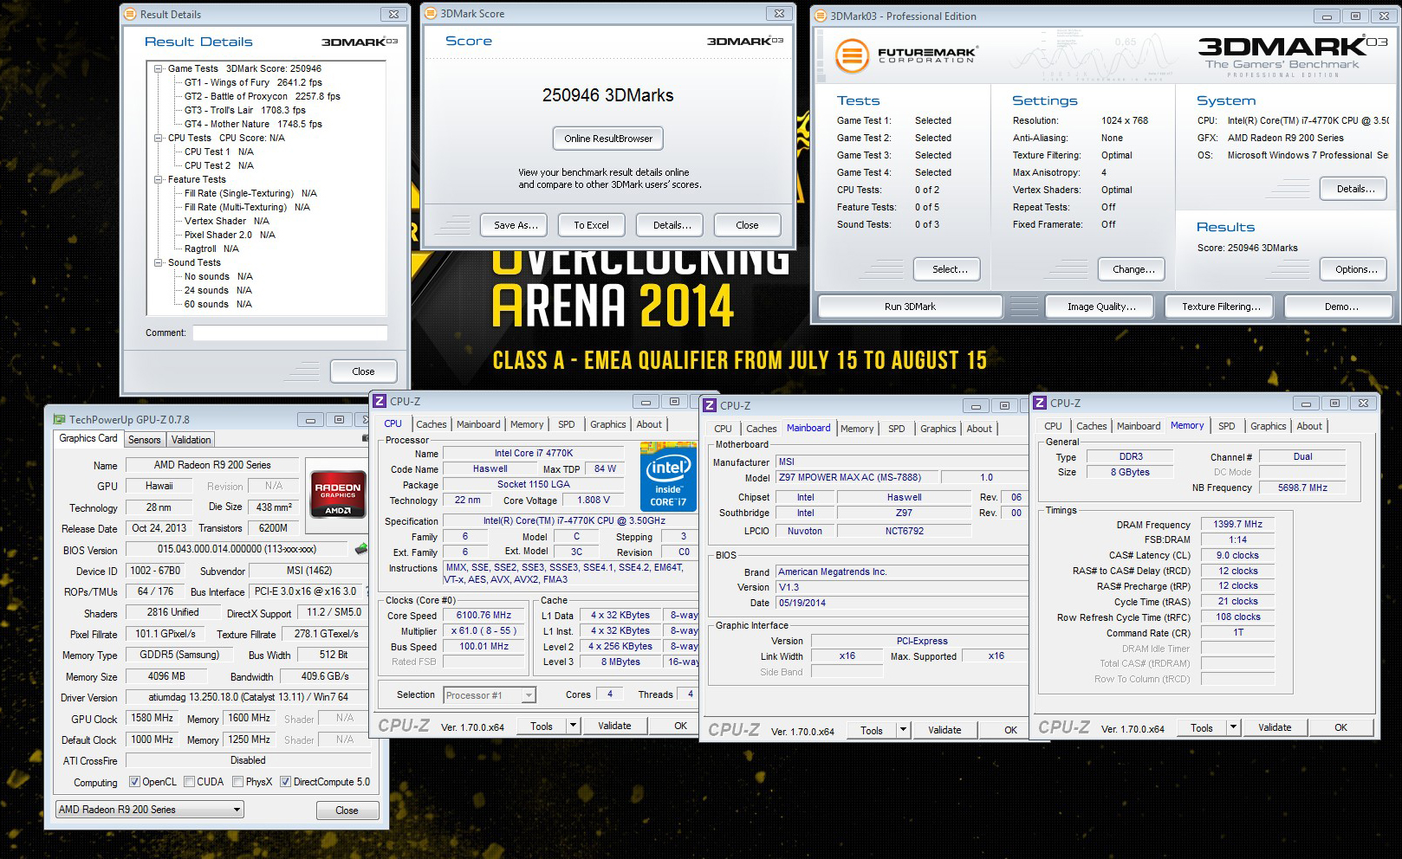Click the CPU-Z memory window title icon
This screenshot has width=1402, height=859.
pyautogui.click(x=1040, y=403)
